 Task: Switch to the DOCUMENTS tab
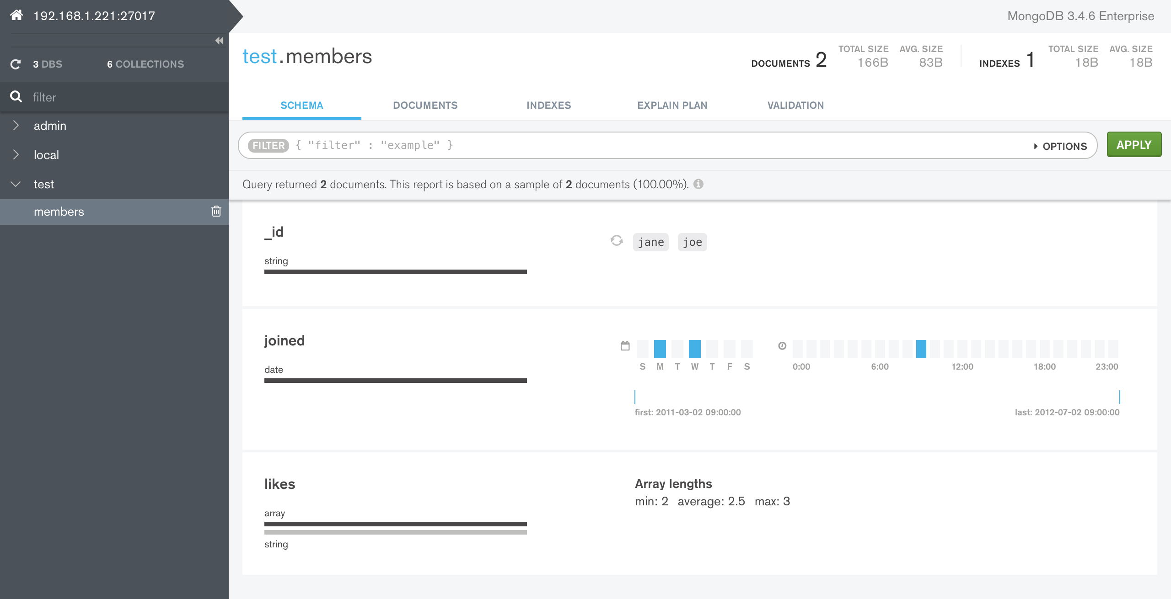(425, 105)
